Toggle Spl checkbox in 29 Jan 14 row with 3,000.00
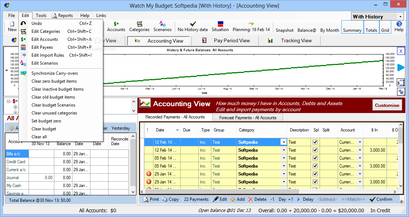 (315, 182)
